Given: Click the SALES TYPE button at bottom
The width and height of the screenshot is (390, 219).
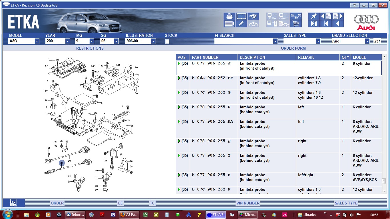Looking at the screenshot, I should point(346,203).
